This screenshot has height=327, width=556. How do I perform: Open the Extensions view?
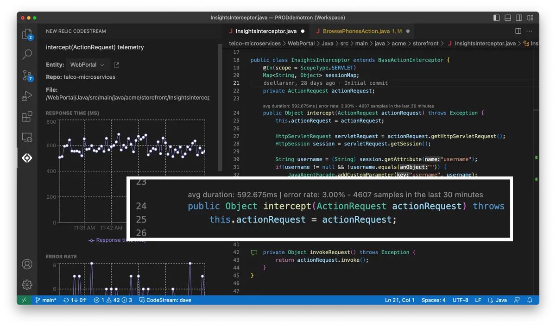coord(27,117)
